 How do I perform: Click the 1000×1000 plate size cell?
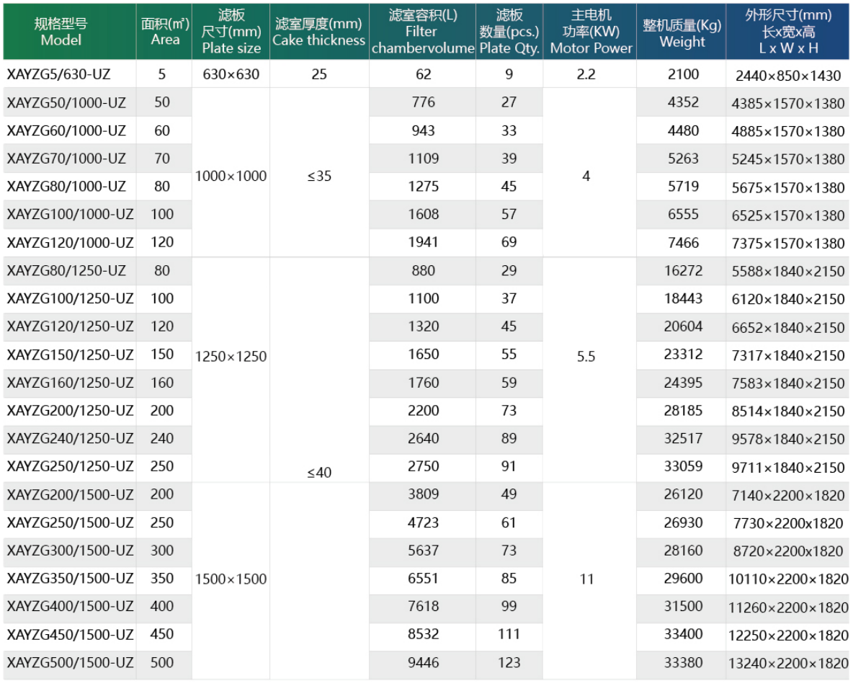pyautogui.click(x=231, y=176)
